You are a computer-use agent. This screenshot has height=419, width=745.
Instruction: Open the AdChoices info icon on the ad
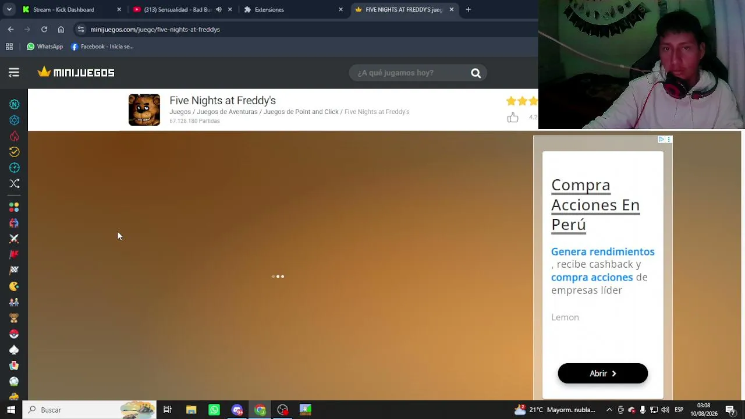[661, 140]
